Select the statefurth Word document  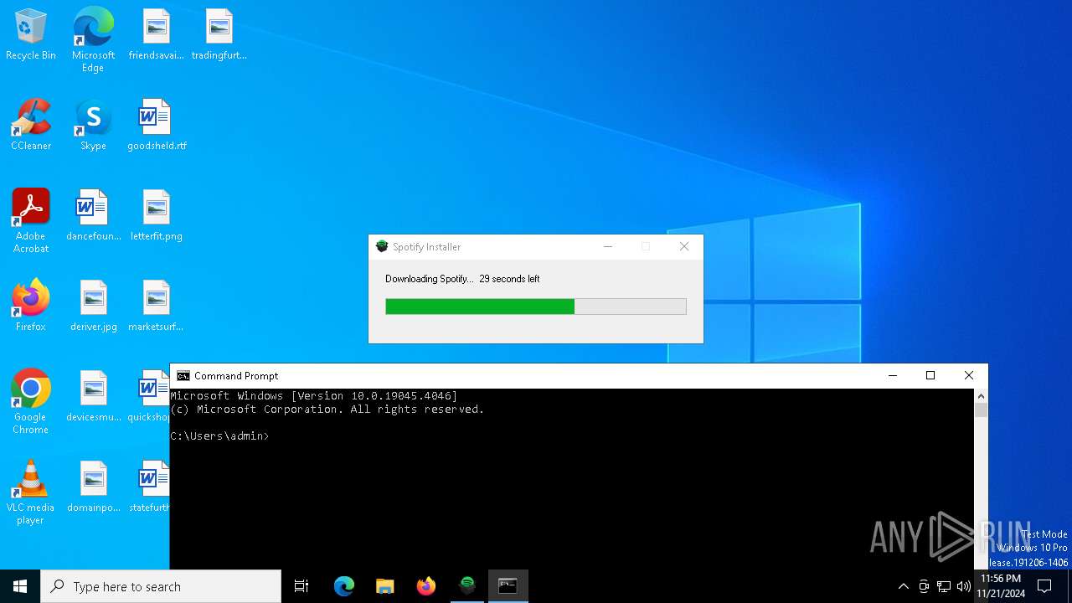click(x=150, y=487)
